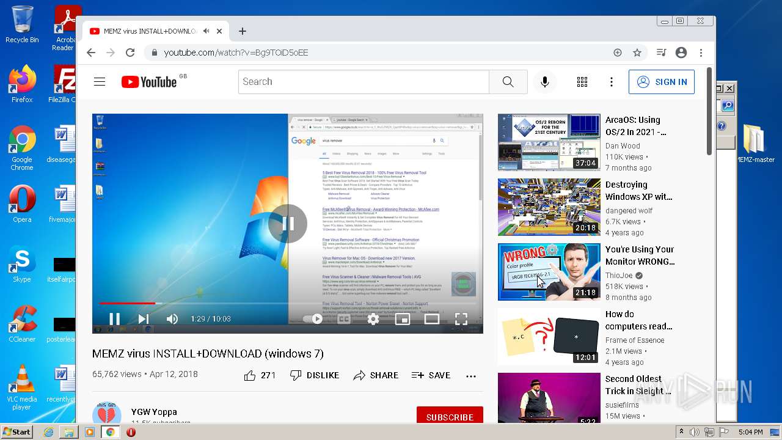The image size is (782, 440).
Task: Click the magnifier search button
Action: point(508,82)
